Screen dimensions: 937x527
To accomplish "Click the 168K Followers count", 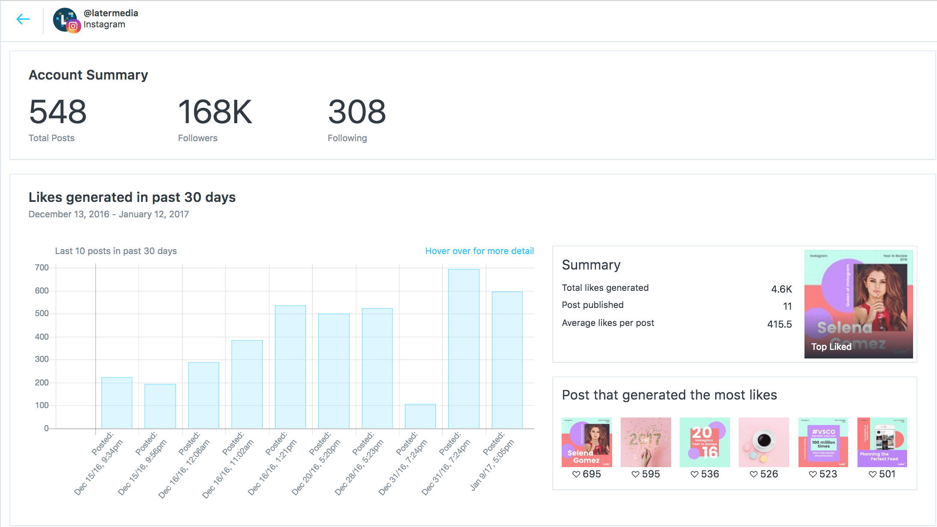I will 215,112.
